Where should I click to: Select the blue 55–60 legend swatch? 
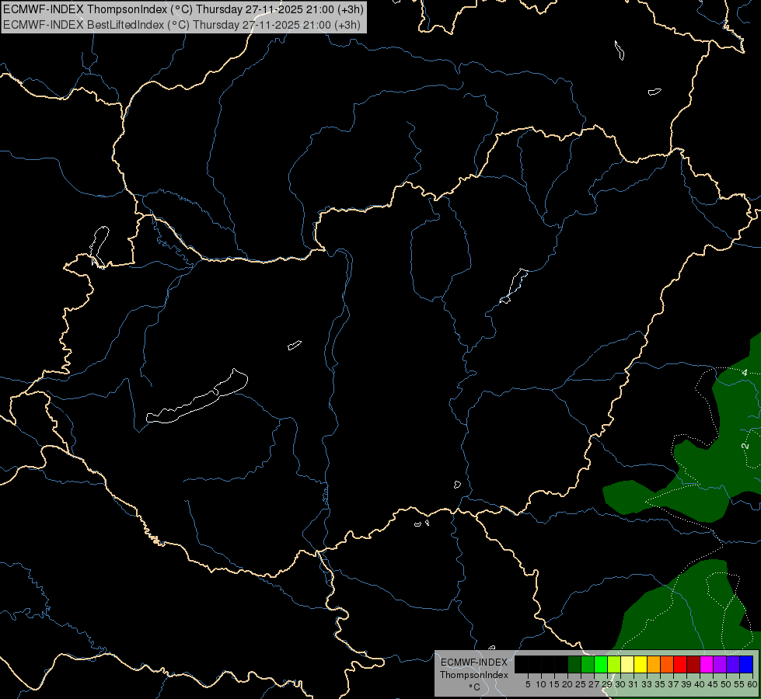pyautogui.click(x=746, y=665)
